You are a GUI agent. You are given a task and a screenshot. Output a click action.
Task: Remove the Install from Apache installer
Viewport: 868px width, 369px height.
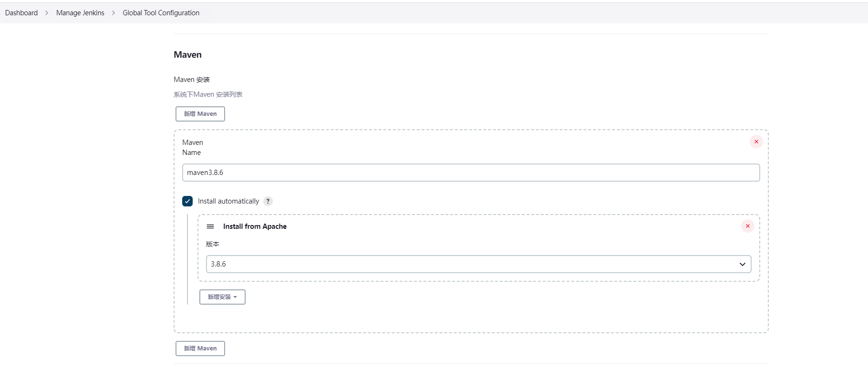tap(747, 226)
